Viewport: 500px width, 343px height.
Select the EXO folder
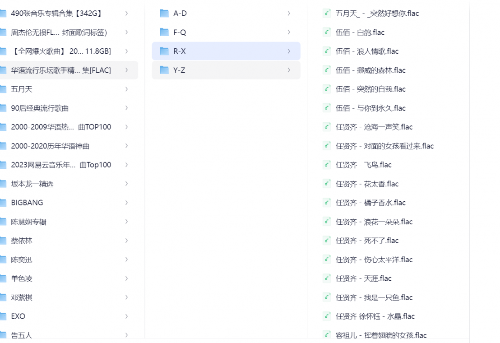click(18, 316)
